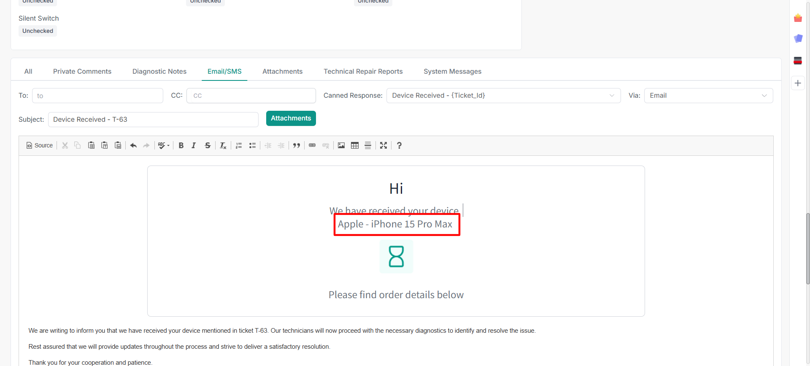Insert an image via toolbar
Viewport: 810px width, 366px height.
point(341,145)
